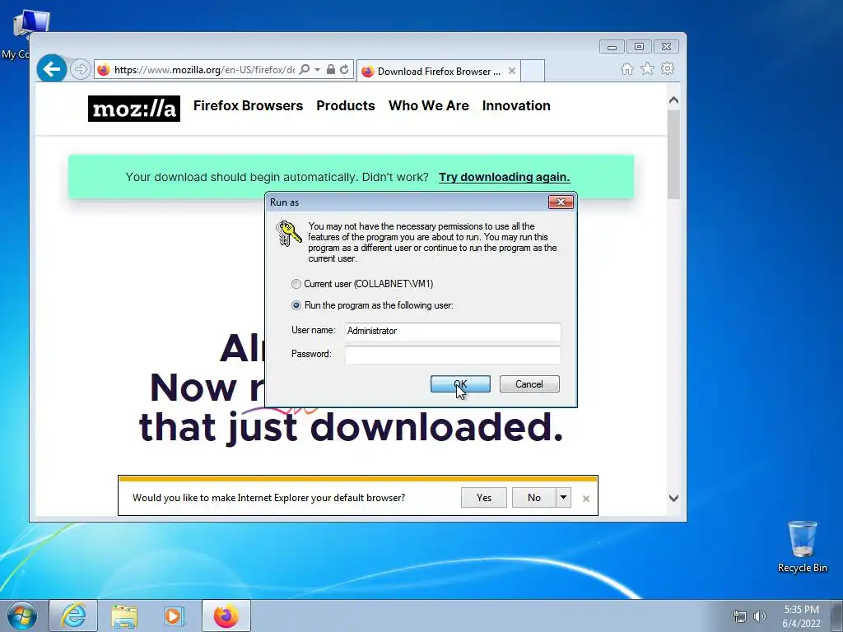Minimize the Internet Explorer window
Viewport: 843px width, 632px height.
click(x=612, y=47)
